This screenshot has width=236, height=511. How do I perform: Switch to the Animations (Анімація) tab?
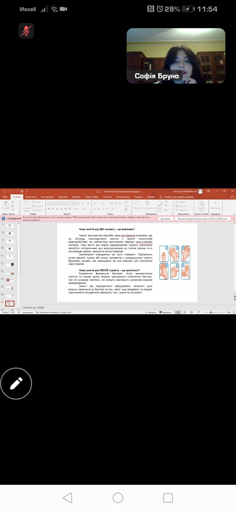tap(76, 197)
